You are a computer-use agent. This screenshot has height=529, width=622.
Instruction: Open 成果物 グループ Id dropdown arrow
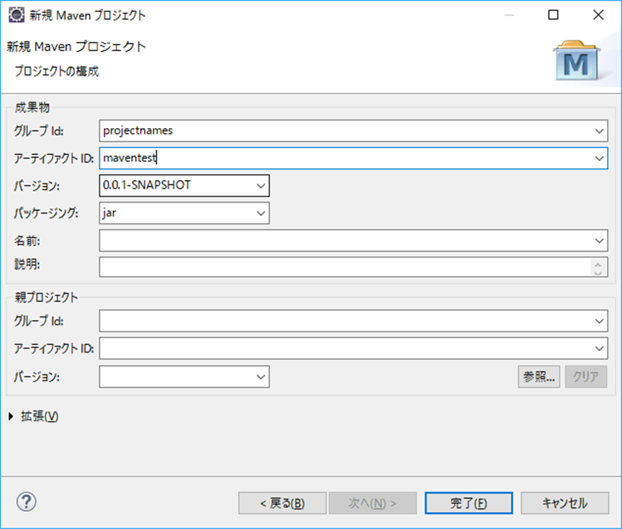tap(599, 131)
